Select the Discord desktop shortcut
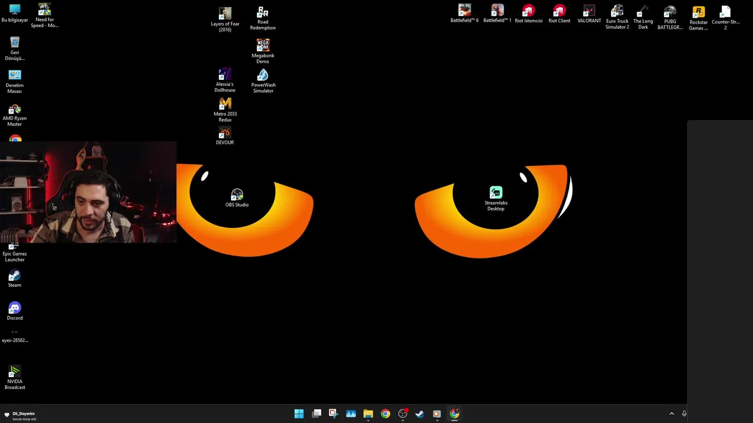The width and height of the screenshot is (753, 423). [15, 311]
